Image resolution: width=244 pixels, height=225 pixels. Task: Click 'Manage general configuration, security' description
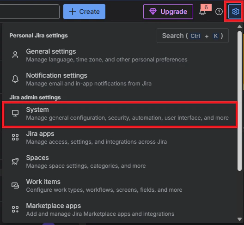click(127, 118)
